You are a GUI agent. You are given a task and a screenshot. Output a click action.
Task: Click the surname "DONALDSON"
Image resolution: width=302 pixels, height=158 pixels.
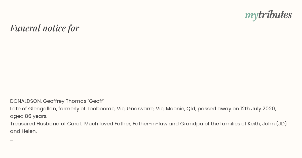25,101
